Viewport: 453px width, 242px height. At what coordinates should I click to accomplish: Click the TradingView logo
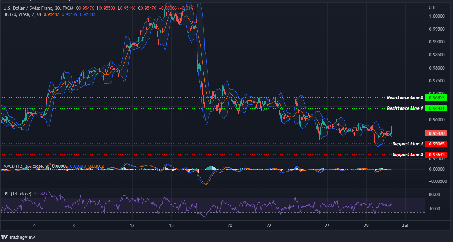(x=18, y=237)
